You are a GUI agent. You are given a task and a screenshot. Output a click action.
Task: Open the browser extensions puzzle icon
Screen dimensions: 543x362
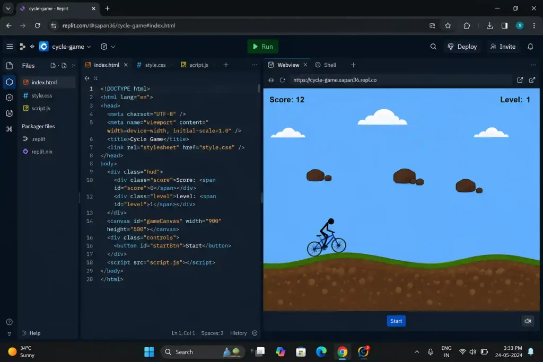[x=467, y=25]
